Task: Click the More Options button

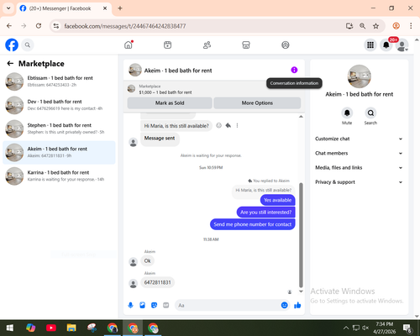Action: point(257,102)
